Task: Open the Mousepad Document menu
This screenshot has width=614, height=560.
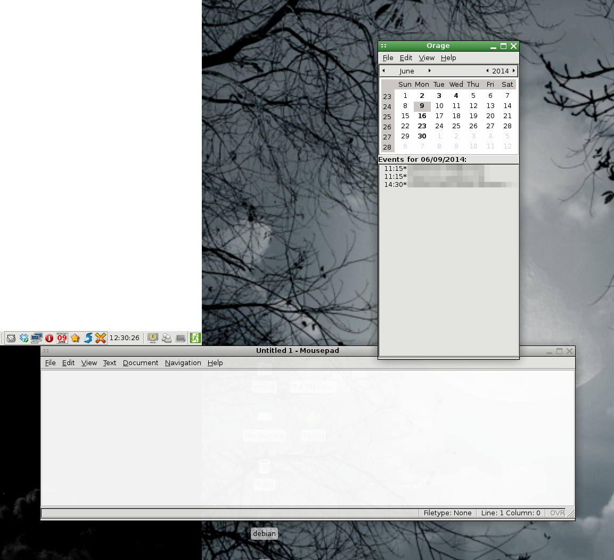Action: (x=141, y=363)
